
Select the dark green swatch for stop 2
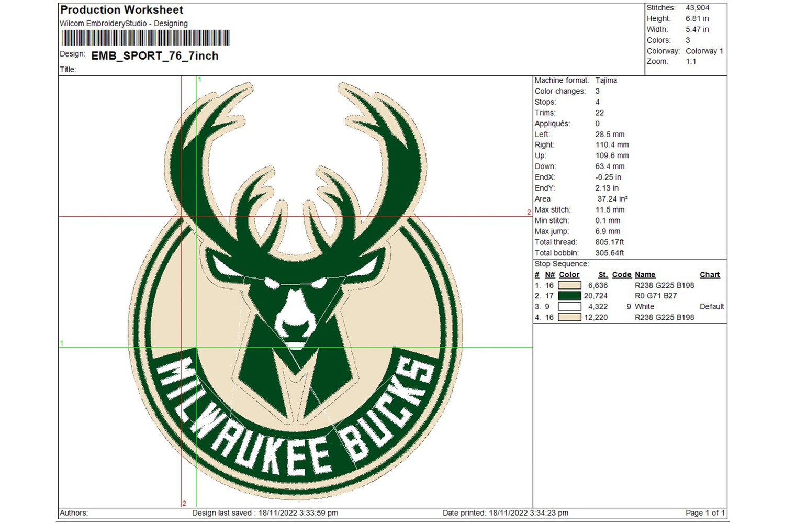(570, 296)
